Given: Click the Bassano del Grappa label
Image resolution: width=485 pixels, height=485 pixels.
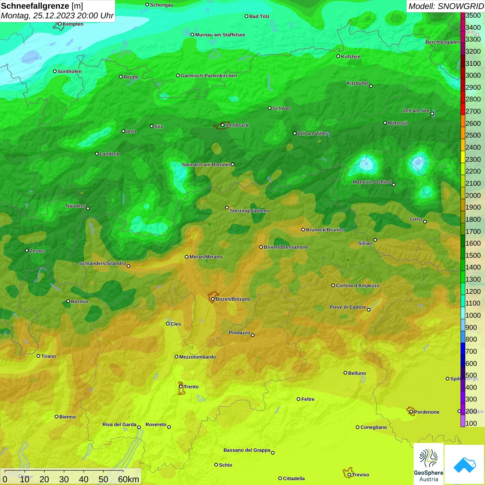Looking at the screenshot, I should pyautogui.click(x=247, y=450).
